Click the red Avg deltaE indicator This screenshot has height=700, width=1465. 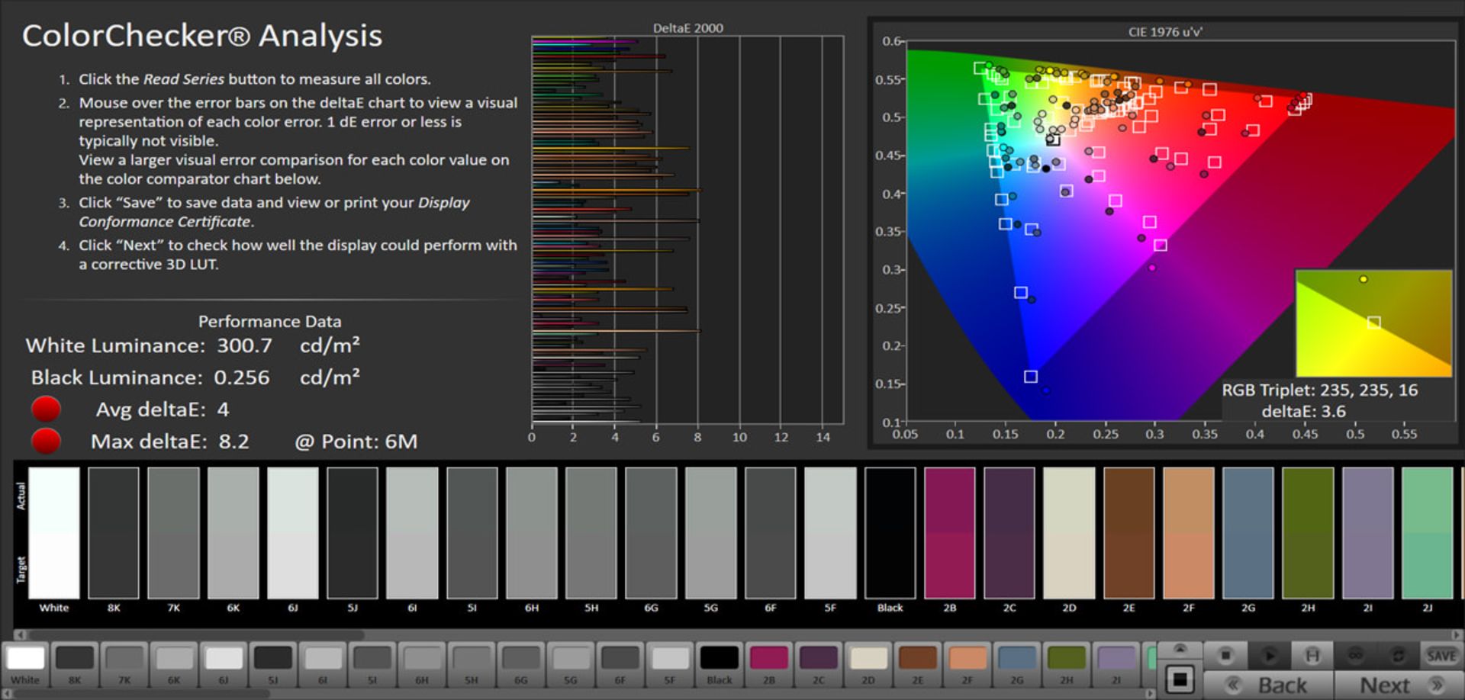tap(46, 409)
